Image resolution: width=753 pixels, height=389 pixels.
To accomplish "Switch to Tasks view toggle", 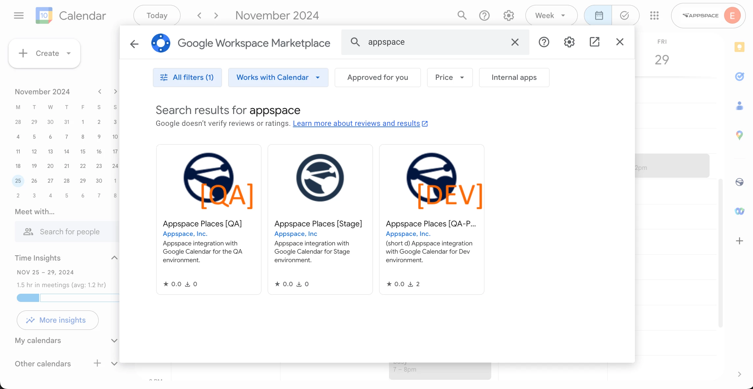I will (625, 15).
